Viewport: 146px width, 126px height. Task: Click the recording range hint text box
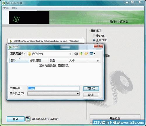46,41
